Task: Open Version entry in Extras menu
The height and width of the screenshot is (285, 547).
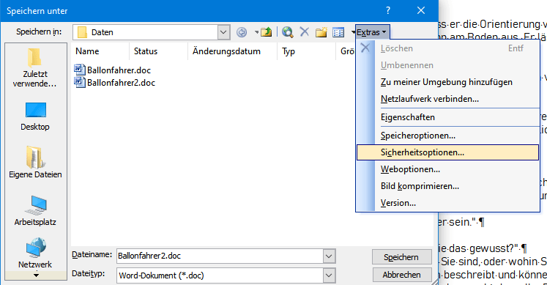Action: (x=448, y=203)
